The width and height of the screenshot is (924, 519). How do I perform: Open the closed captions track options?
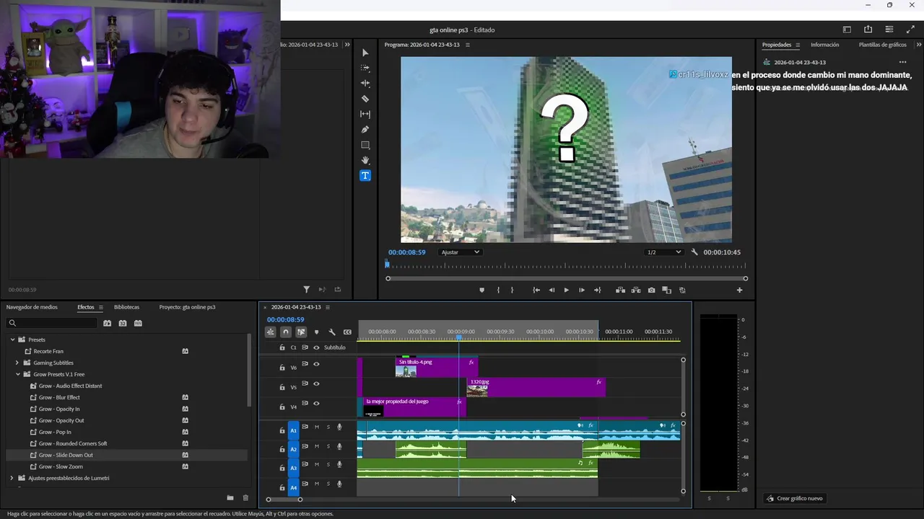(347, 332)
